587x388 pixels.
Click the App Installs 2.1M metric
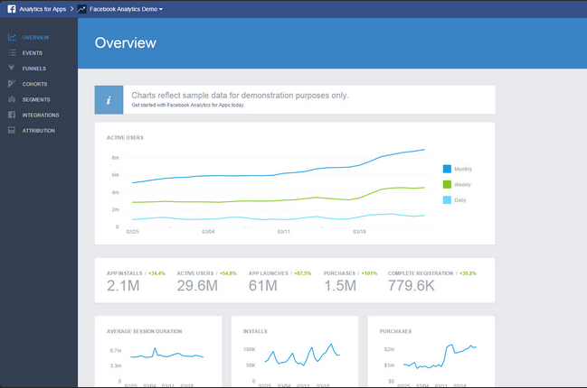[123, 286]
